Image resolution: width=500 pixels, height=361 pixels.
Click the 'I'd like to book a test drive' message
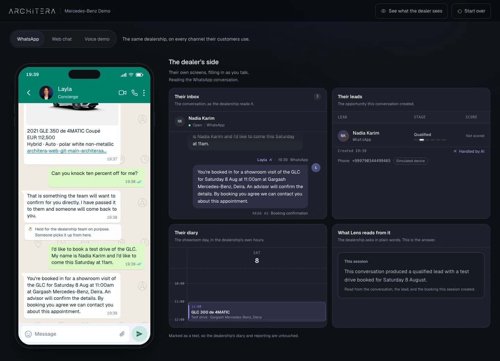click(97, 256)
